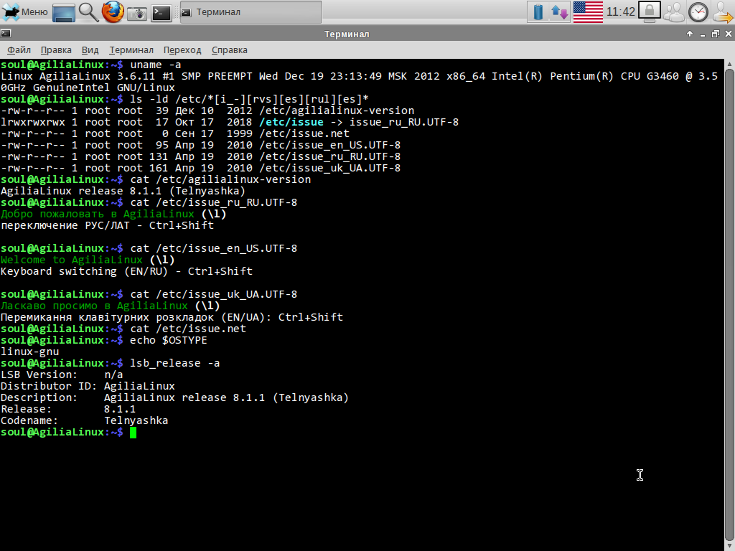Click the green terminal cursor block

point(133,433)
